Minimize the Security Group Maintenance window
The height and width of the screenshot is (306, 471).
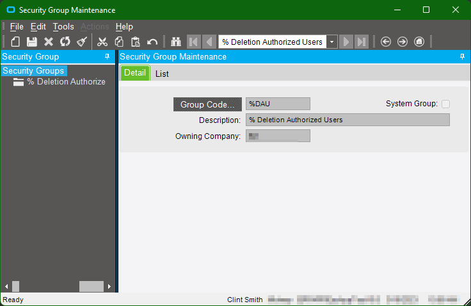(x=397, y=10)
